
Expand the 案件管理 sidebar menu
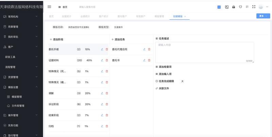(21, 115)
